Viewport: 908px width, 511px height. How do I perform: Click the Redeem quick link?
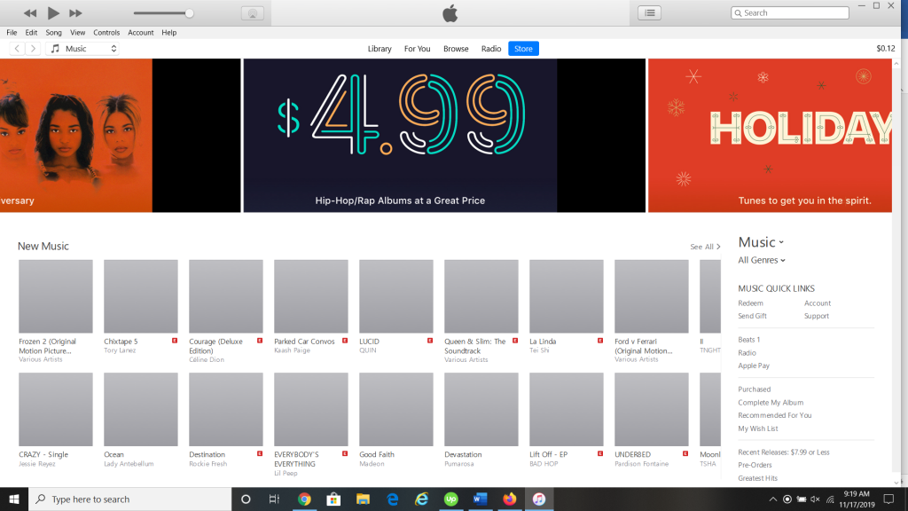[750, 303]
